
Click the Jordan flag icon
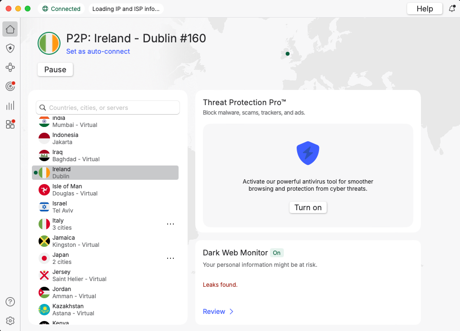pyautogui.click(x=44, y=292)
